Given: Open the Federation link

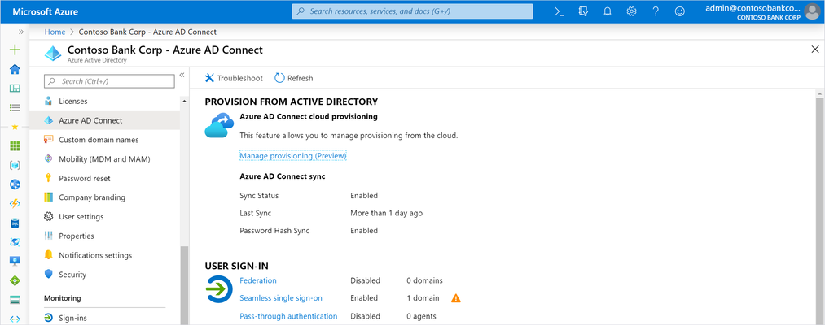Looking at the screenshot, I should [258, 280].
